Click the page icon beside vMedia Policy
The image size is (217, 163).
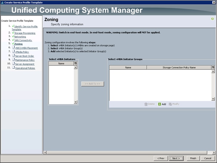click(14, 51)
